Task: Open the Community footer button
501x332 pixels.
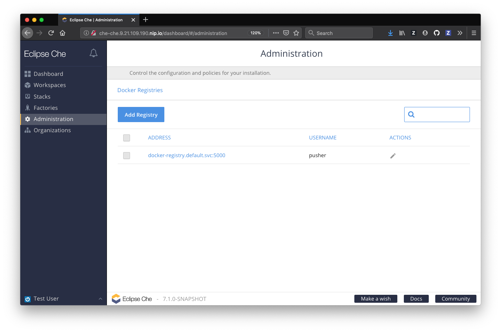Action: point(456,299)
